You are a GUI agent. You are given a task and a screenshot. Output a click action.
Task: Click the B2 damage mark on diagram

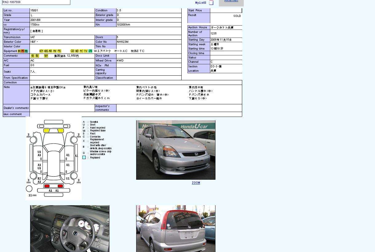[39, 178]
